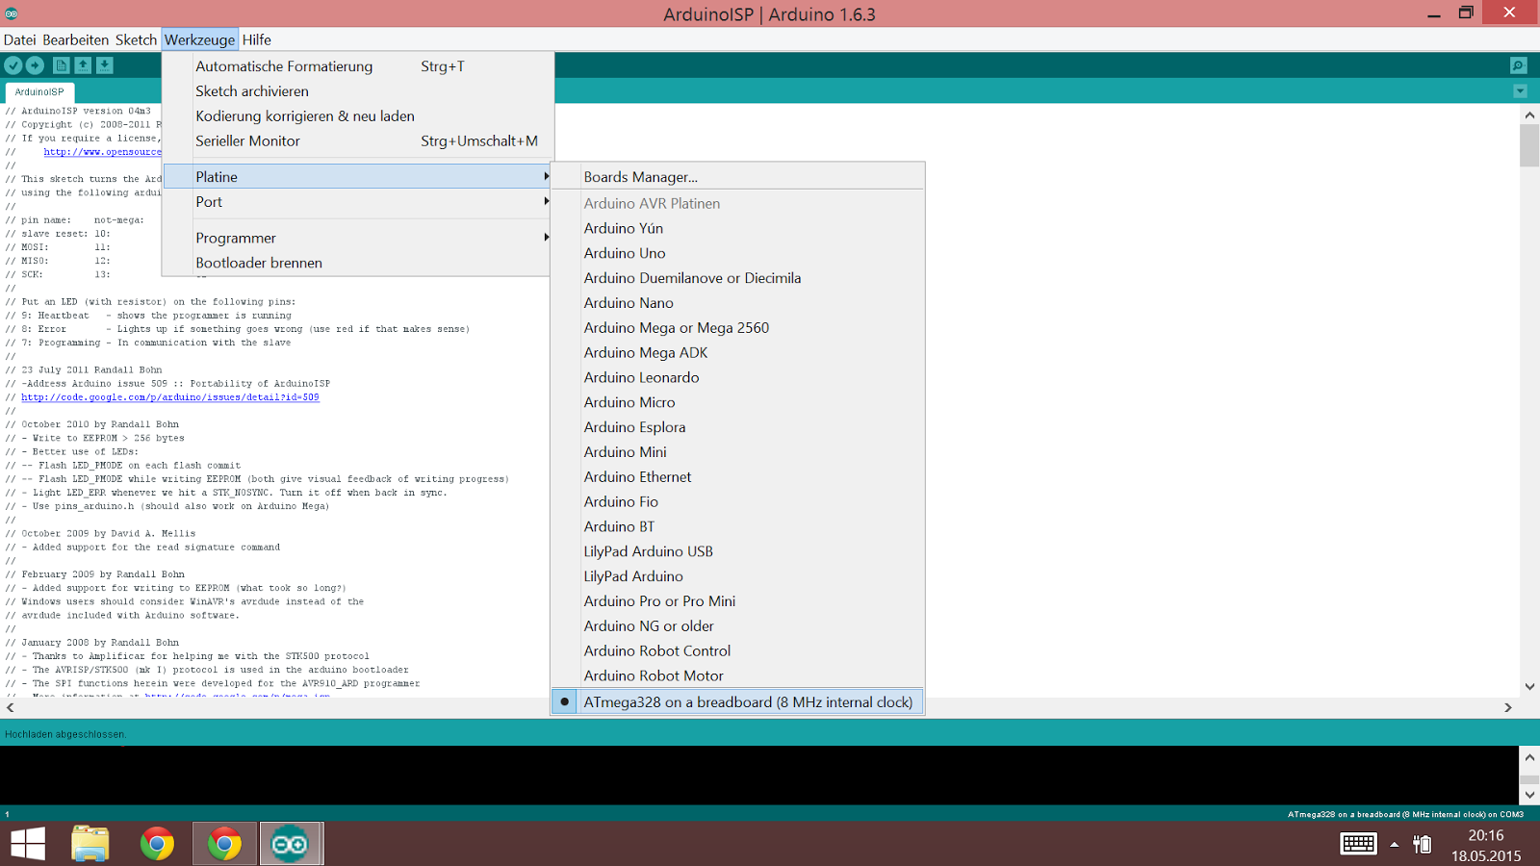Click the Arduino taskbar icon

[x=290, y=844]
